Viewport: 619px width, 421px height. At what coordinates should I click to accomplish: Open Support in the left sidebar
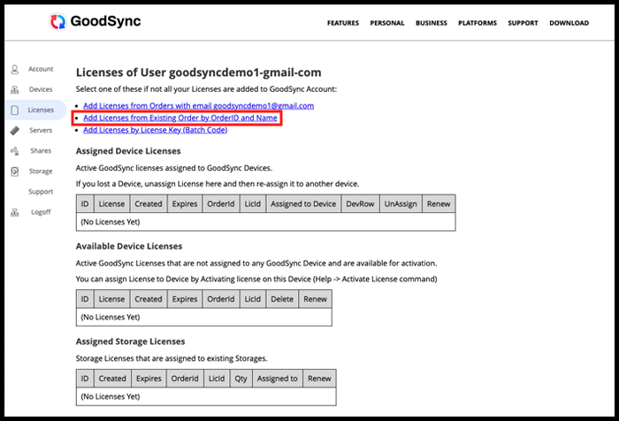(x=41, y=192)
